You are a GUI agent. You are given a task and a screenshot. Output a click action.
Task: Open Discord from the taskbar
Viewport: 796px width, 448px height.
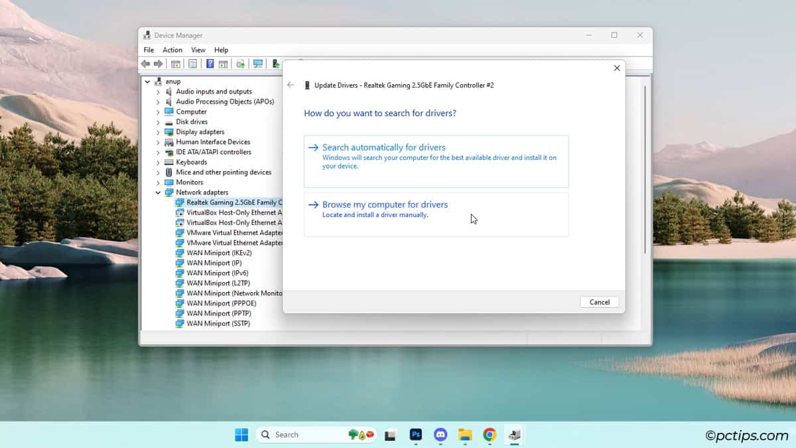(x=440, y=435)
